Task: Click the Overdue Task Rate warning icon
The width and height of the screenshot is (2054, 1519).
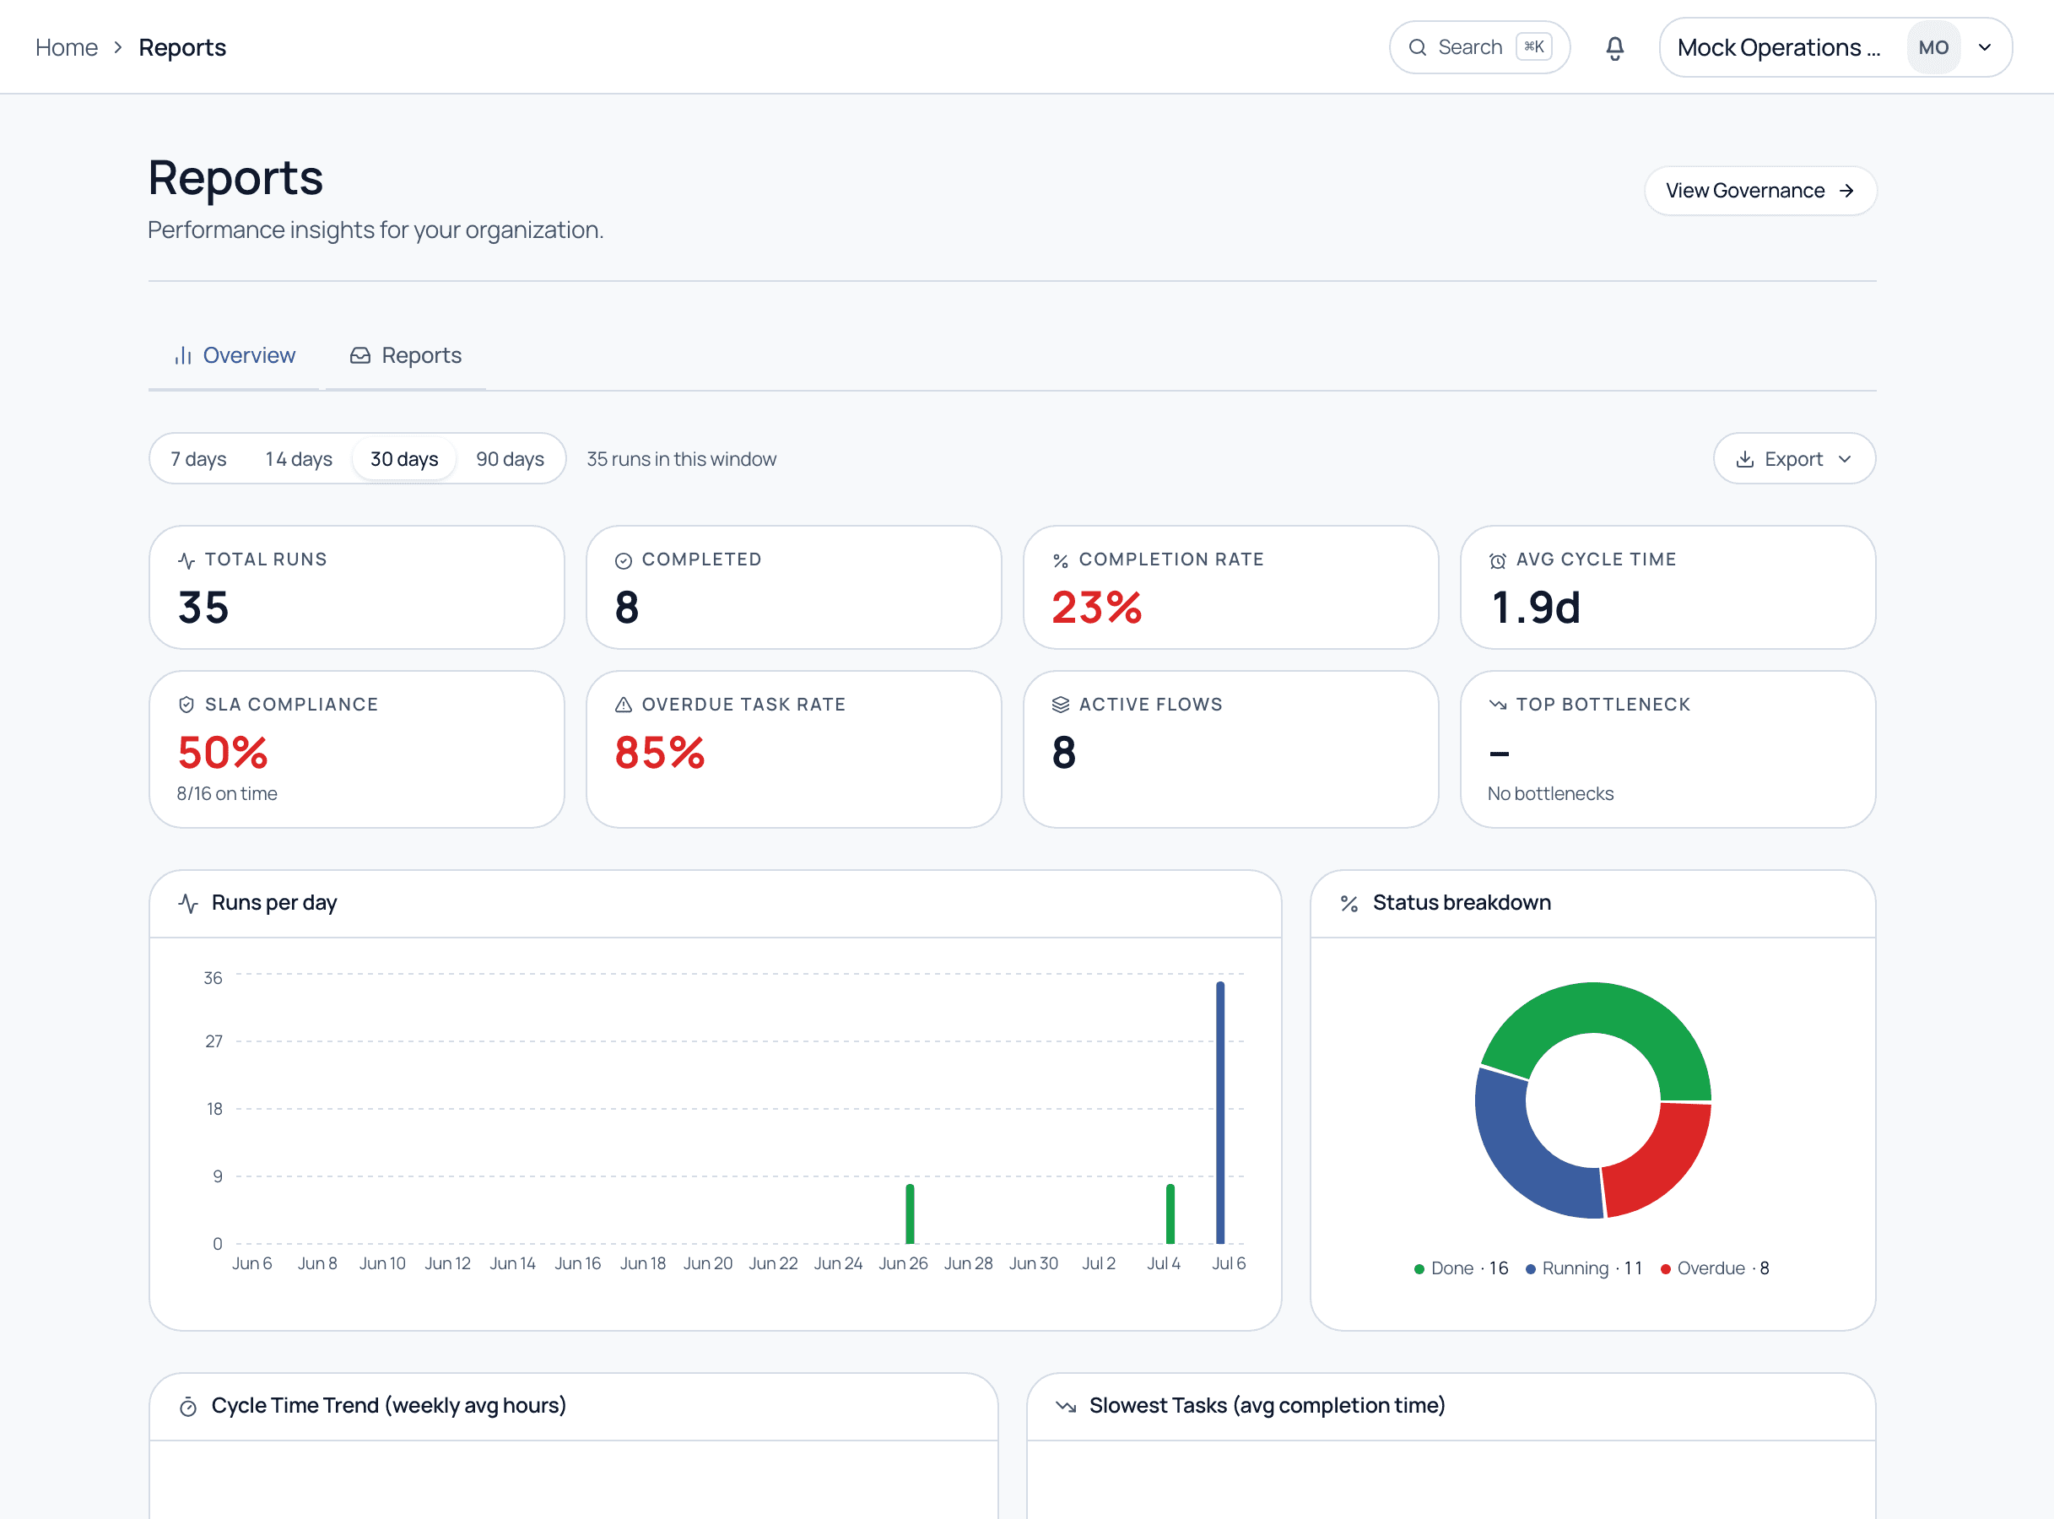Action: click(x=624, y=705)
